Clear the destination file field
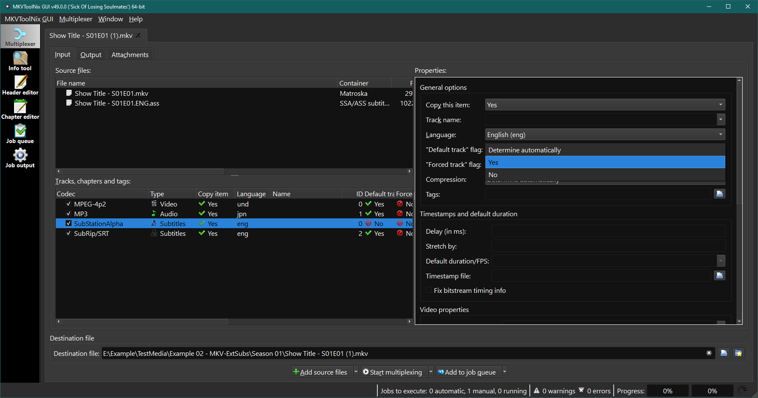 (x=709, y=353)
